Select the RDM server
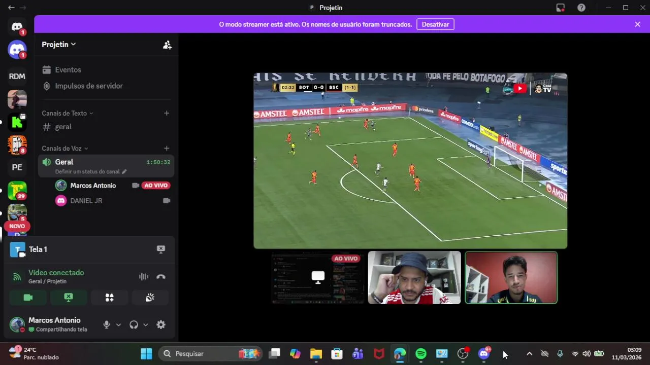Screen dimensions: 650x365 pos(17,76)
